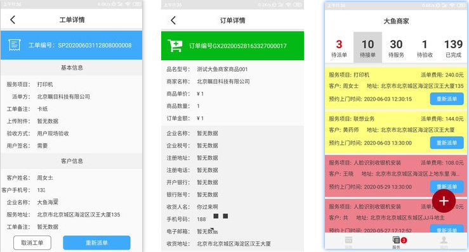
Task: Tap 工单备注 value 卡纸
Action: [x=42, y=109]
